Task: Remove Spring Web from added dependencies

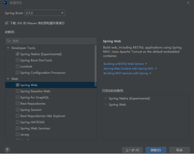Action: tap(105, 105)
